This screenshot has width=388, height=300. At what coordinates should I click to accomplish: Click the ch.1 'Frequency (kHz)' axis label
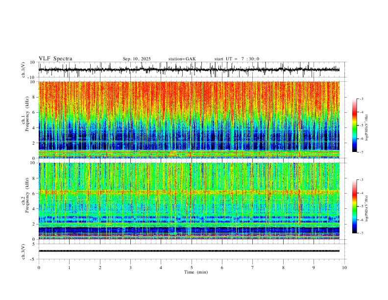pyautogui.click(x=27, y=114)
